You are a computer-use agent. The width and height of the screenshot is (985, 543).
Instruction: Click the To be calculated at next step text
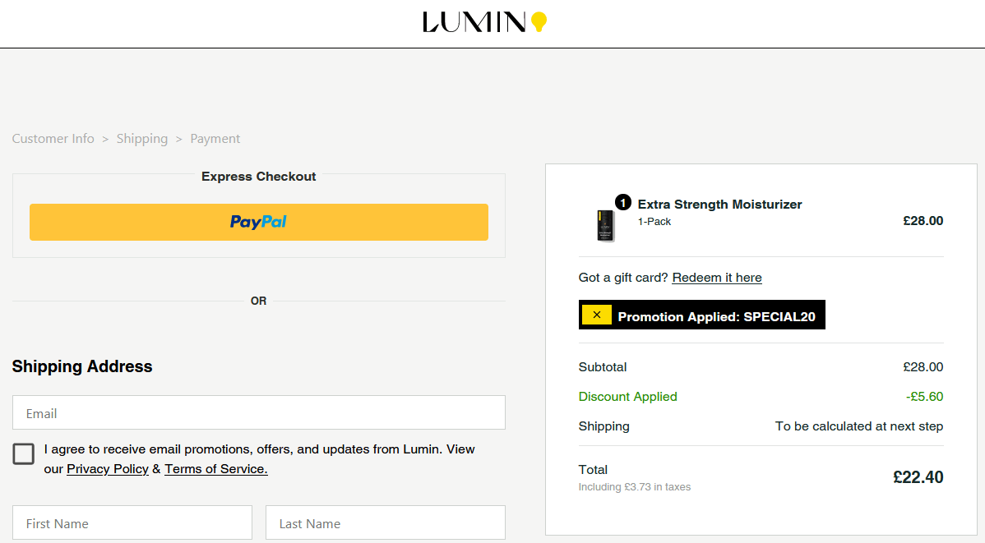[859, 426]
